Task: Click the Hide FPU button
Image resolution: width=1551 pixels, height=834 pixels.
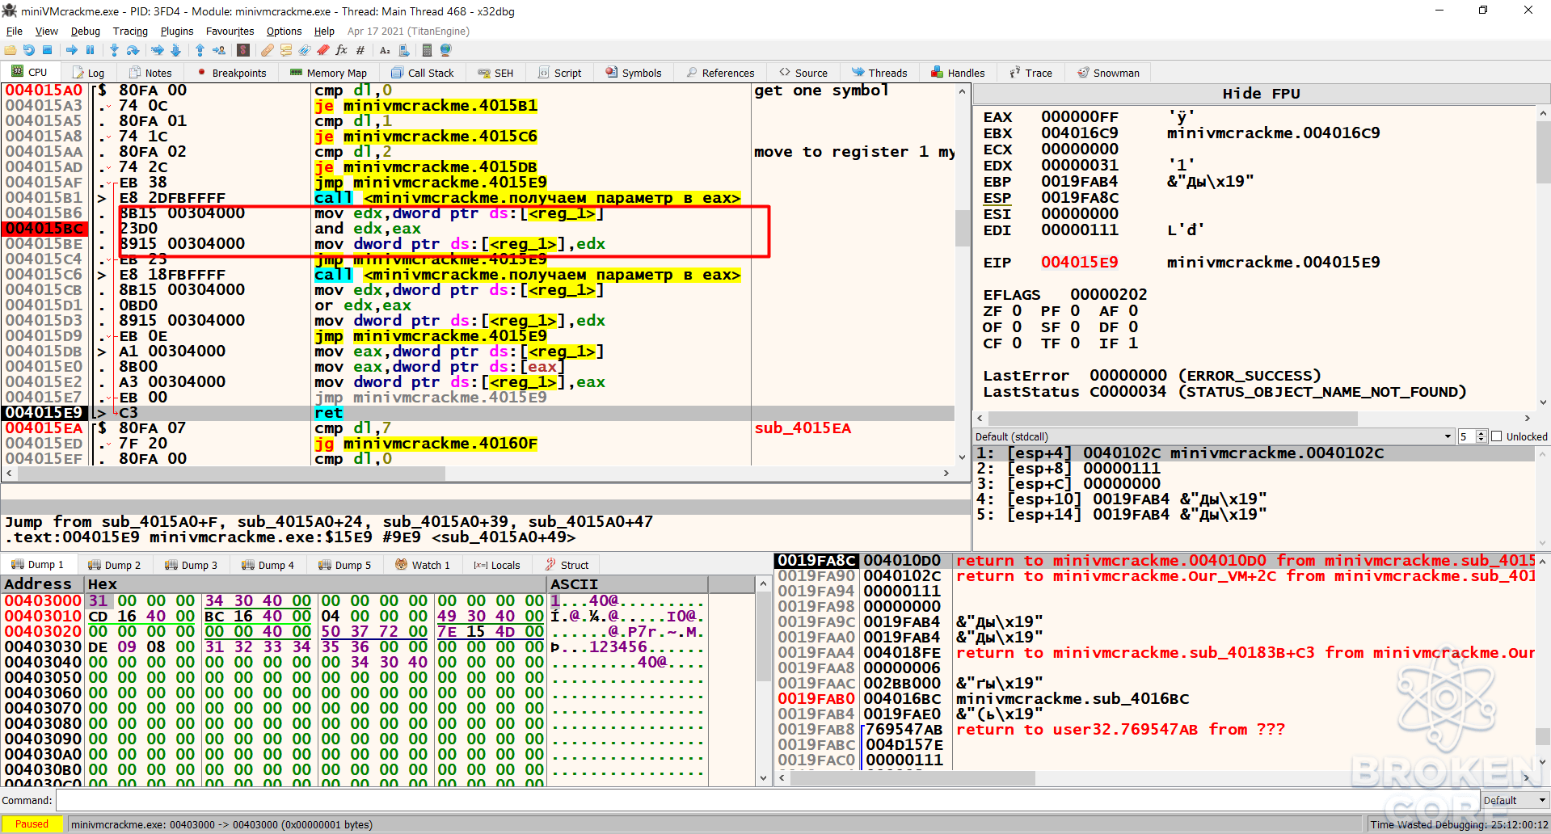Action: 1261,94
